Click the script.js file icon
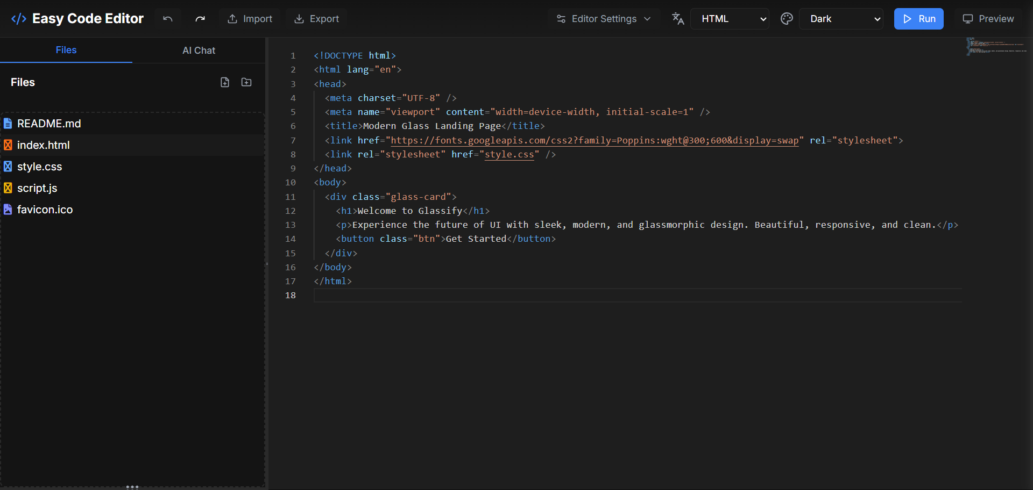Image resolution: width=1033 pixels, height=490 pixels. click(x=8, y=188)
